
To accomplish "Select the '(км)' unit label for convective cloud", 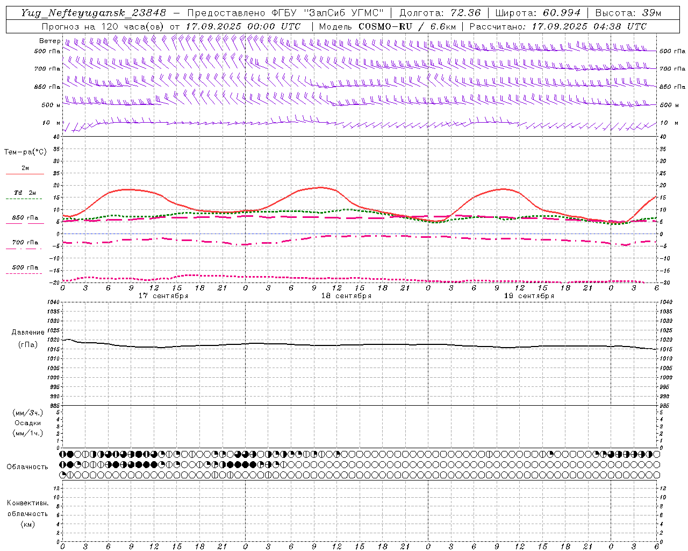I will (28, 524).
